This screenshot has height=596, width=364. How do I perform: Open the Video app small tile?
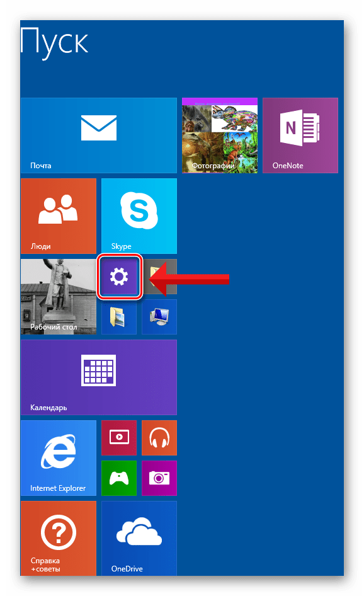119,437
